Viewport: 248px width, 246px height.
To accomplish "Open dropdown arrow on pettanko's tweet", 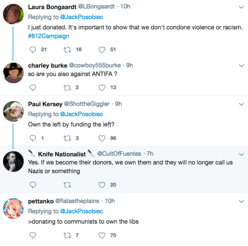I will (x=241, y=201).
